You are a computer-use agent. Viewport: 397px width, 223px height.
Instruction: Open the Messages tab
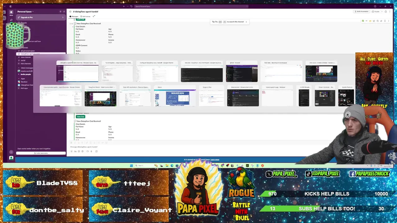pos(74,16)
